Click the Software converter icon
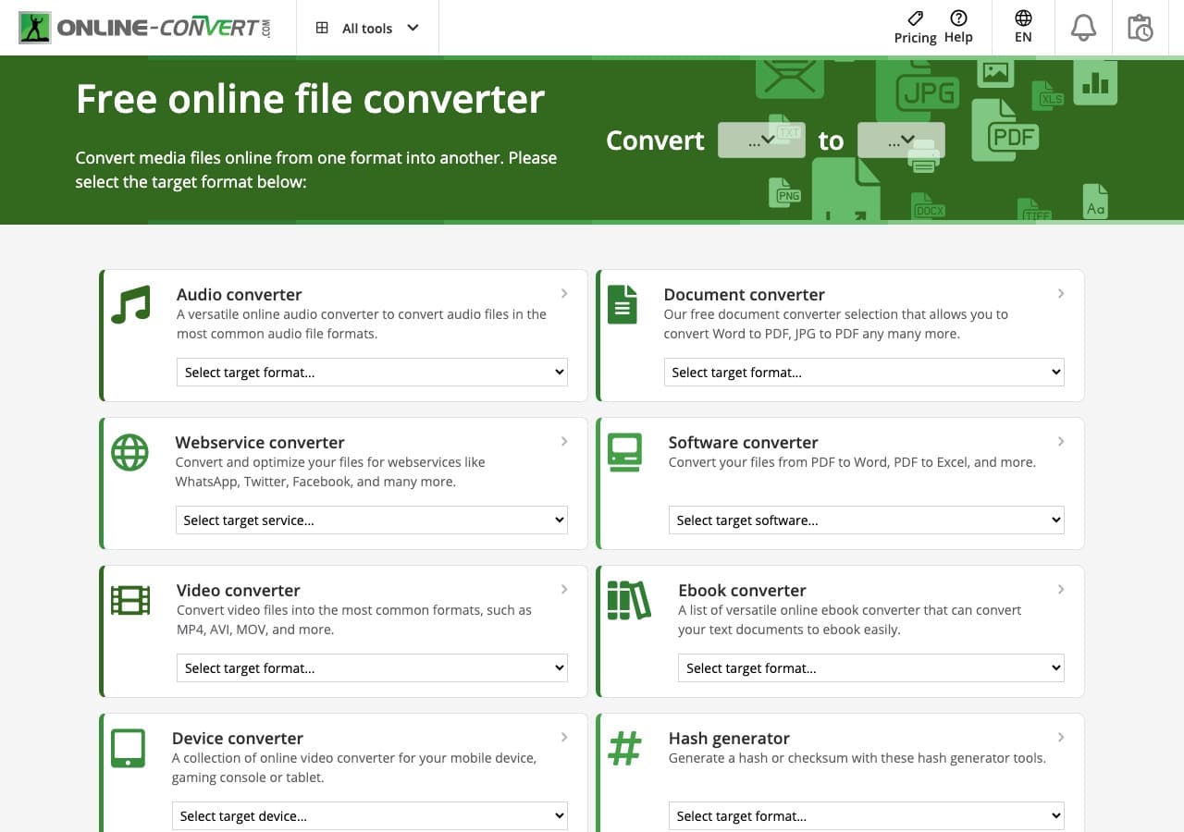1184x832 pixels. (x=623, y=452)
